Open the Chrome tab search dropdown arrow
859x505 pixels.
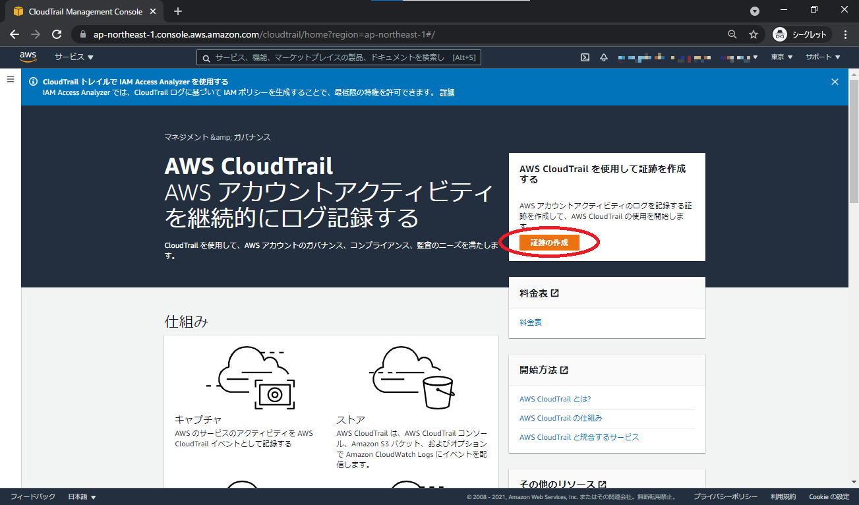[755, 11]
